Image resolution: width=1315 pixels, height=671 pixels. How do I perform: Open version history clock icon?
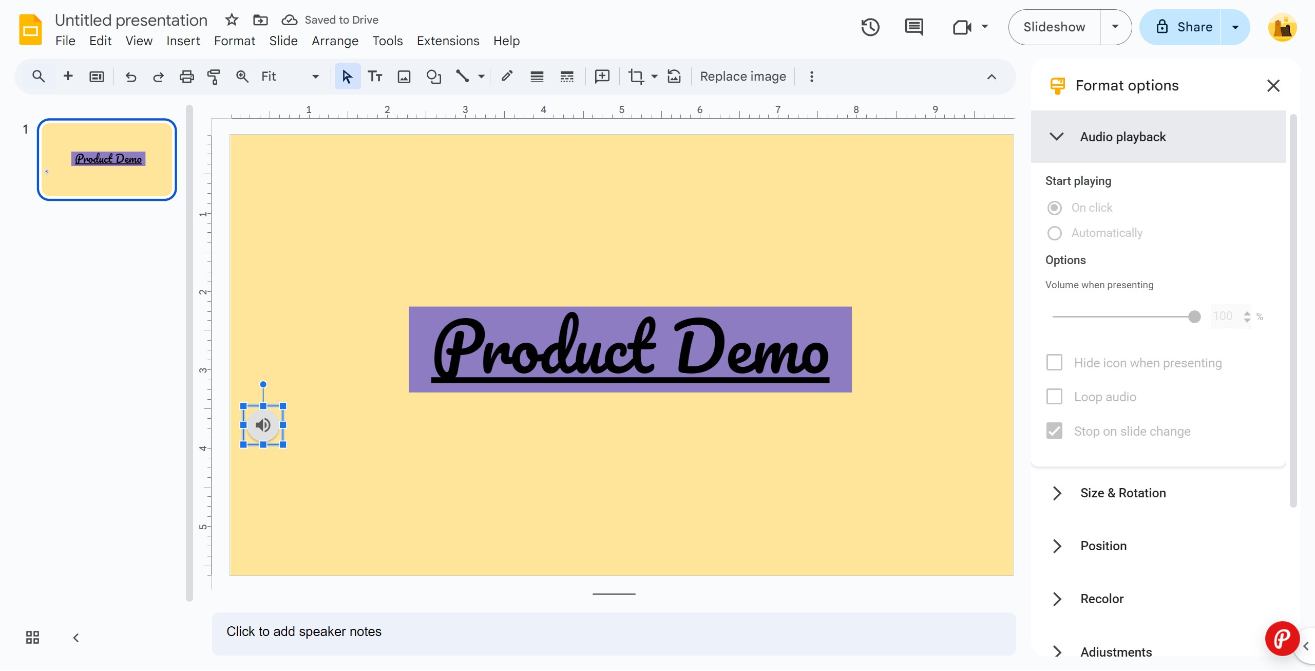click(870, 27)
